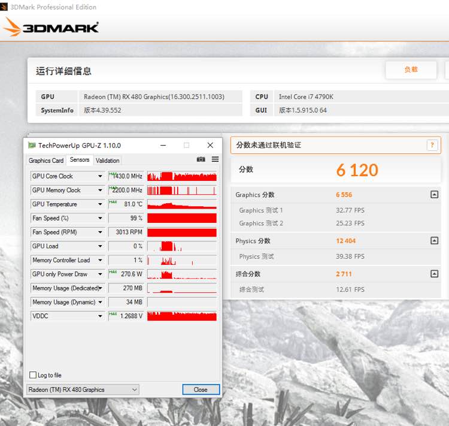Click the GPU Load history graph
The height and width of the screenshot is (426, 449).
coord(182,246)
